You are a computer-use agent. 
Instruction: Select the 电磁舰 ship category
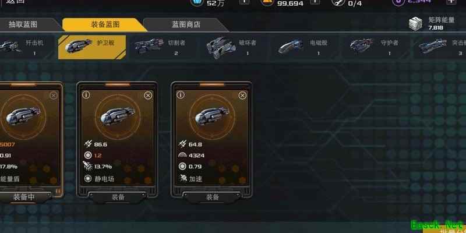coord(304,47)
